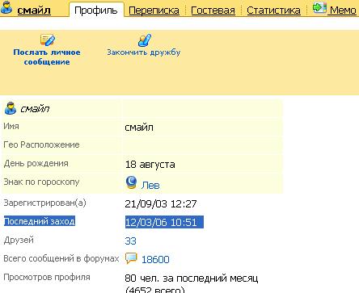Open the 18600 forum messages link

pyautogui.click(x=155, y=260)
